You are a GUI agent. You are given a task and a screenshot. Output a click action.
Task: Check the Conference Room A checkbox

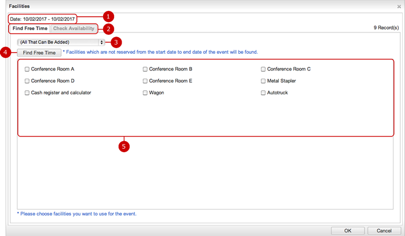pos(27,69)
